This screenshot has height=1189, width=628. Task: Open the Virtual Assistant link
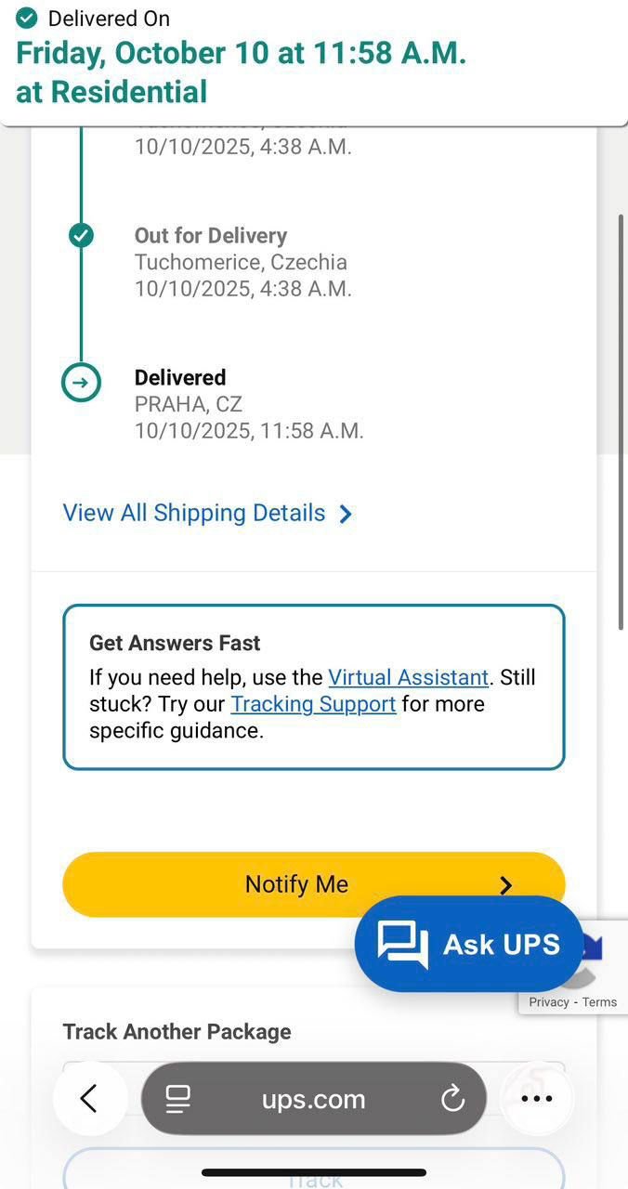[x=408, y=677]
